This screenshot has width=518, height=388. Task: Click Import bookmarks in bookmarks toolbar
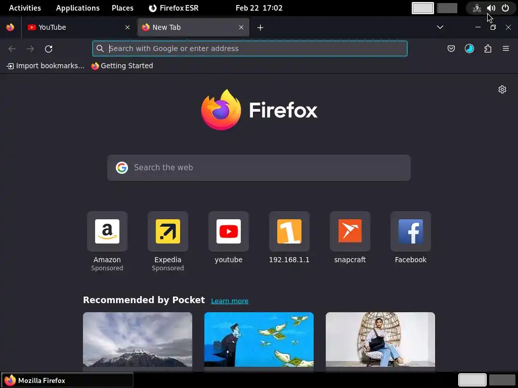coord(46,66)
